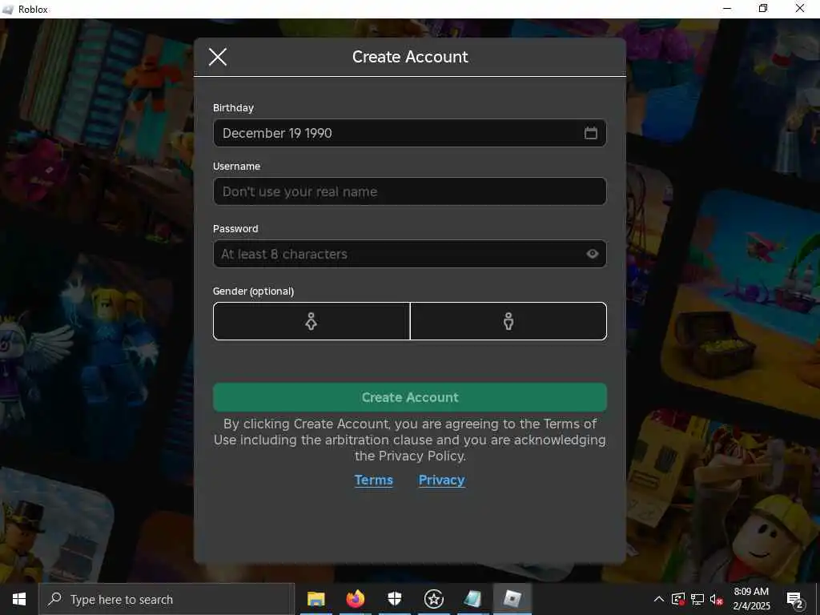Open the Privacy link
Viewport: 820px width, 615px height.
(441, 480)
